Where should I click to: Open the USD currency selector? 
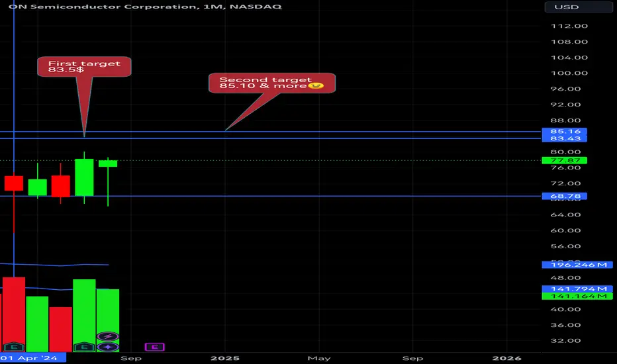579,7
